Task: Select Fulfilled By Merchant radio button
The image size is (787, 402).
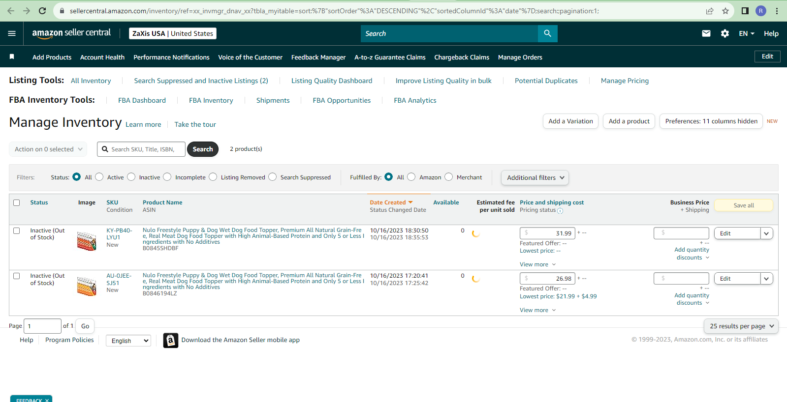Action: pyautogui.click(x=449, y=177)
